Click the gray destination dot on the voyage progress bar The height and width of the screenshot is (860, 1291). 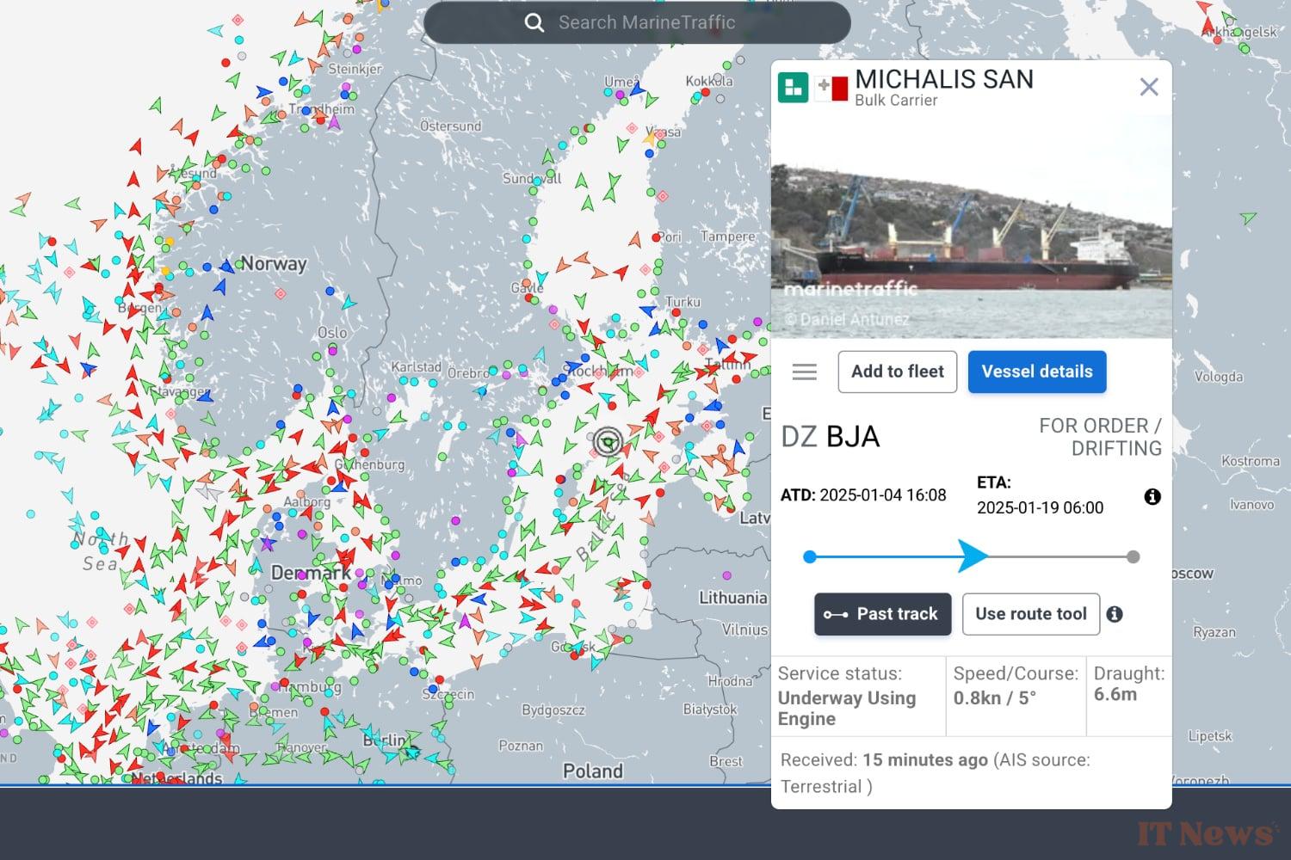click(x=1133, y=556)
